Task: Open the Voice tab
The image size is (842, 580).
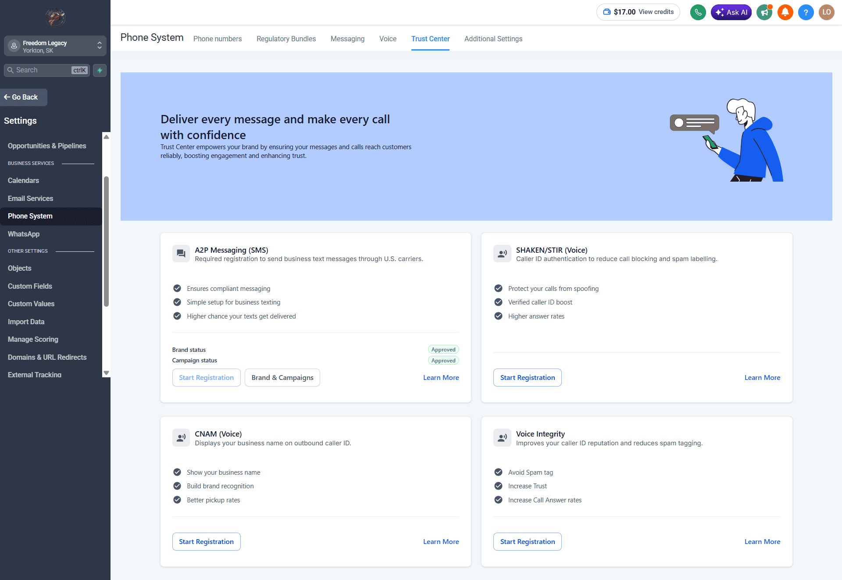Action: tap(388, 39)
